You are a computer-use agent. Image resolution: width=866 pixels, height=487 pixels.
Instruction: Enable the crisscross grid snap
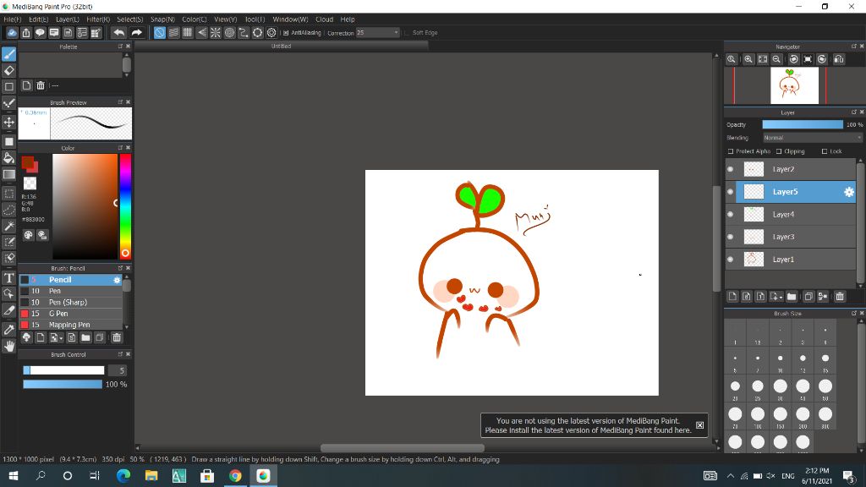click(x=188, y=33)
